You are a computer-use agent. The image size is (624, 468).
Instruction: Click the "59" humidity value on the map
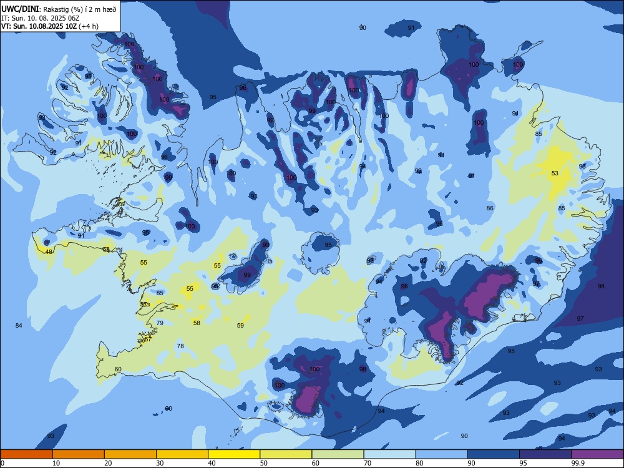(240, 325)
